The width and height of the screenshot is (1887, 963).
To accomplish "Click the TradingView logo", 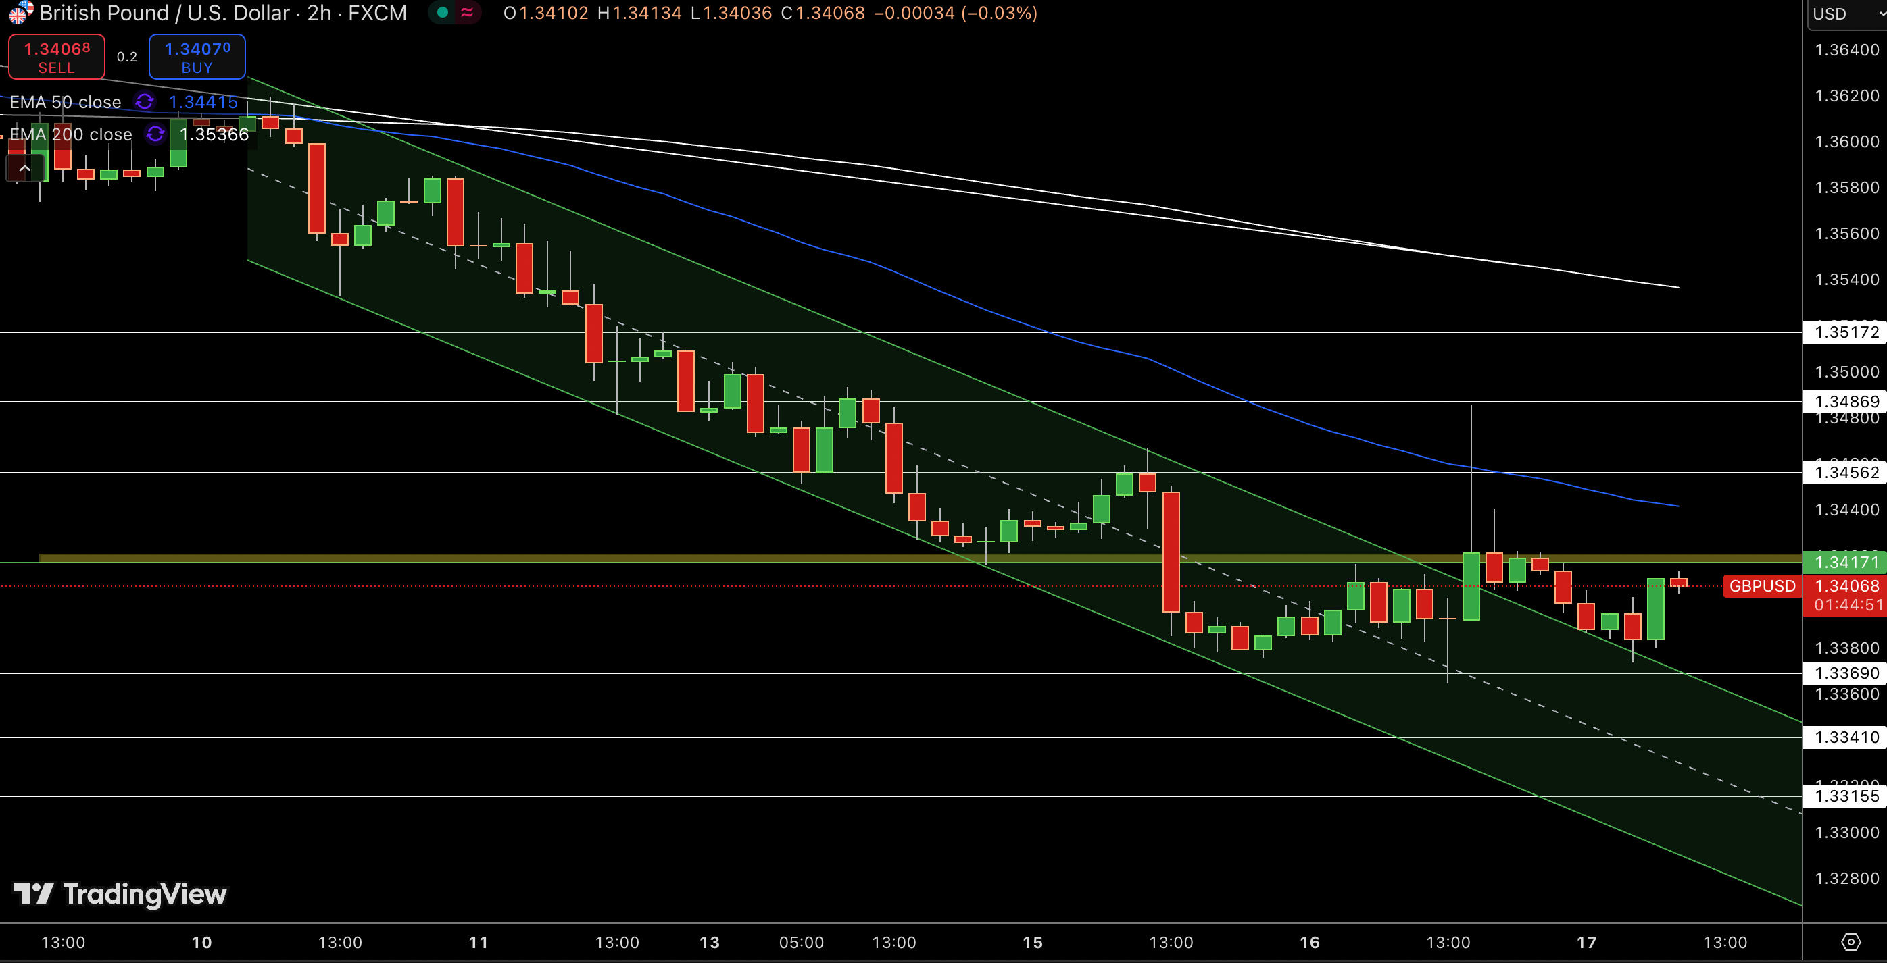I will click(120, 894).
